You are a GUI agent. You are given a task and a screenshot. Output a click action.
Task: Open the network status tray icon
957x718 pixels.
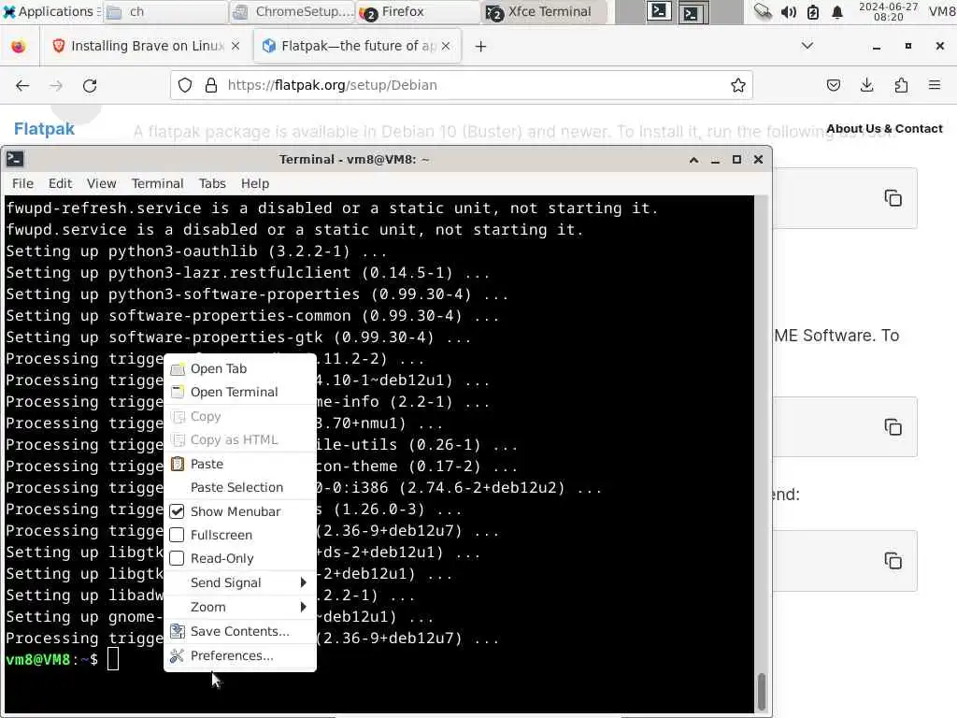[763, 11]
